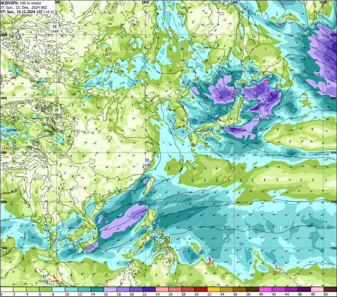Viewport: 337px width, 297px height.
Task: Pick the golden yellow 32–34 legend swatch
Action: click(x=214, y=290)
